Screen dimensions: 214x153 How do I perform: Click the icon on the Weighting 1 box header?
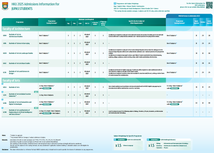point(115,139)
